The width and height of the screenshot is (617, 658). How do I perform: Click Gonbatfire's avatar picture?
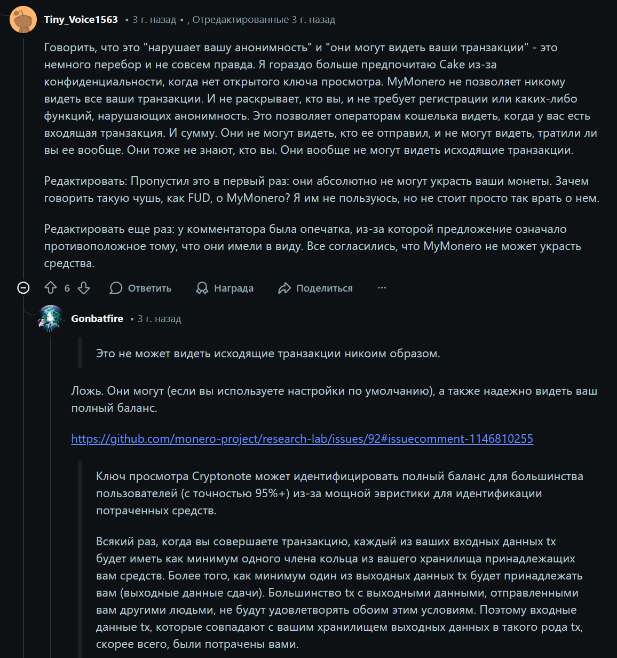[x=51, y=319]
